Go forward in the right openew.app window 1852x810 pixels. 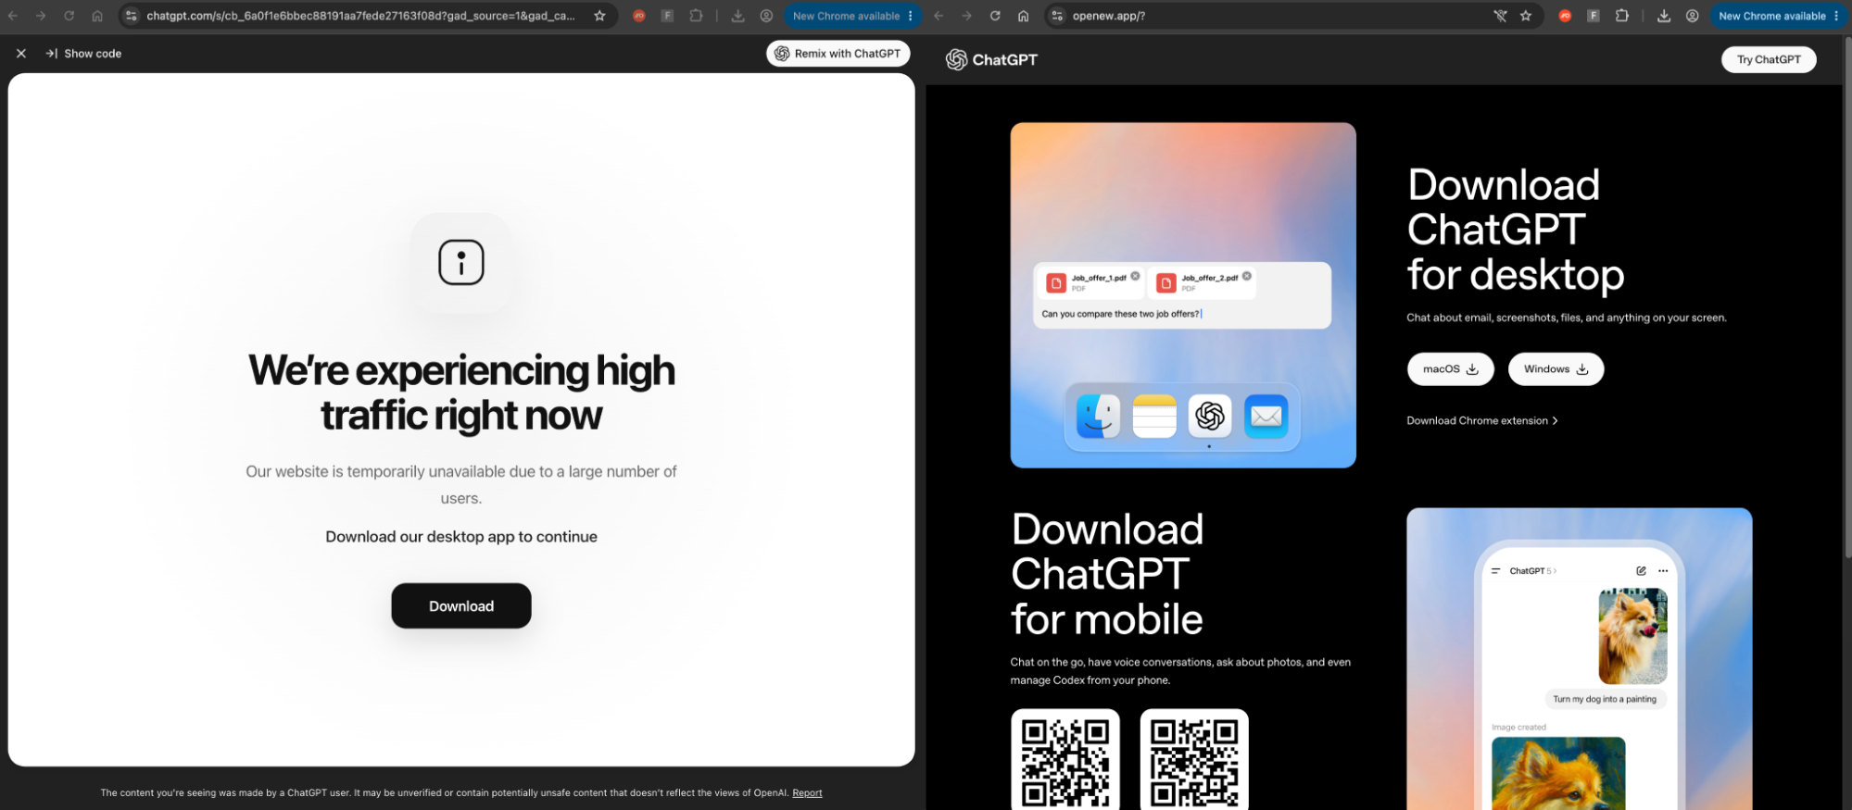click(966, 16)
